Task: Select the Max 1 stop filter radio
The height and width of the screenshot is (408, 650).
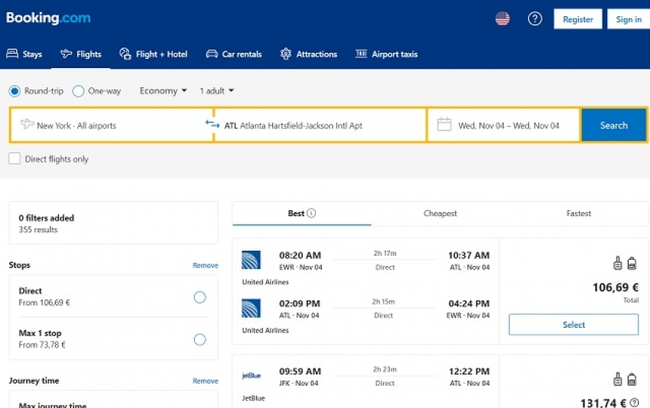Action: click(200, 340)
